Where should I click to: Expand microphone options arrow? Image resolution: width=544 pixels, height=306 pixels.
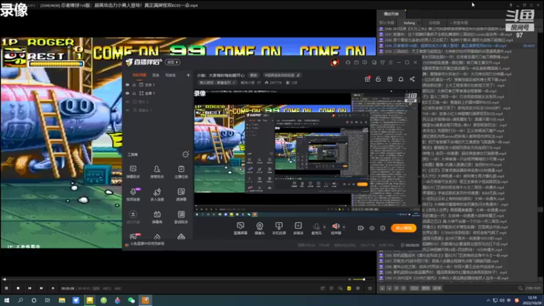click(324, 227)
